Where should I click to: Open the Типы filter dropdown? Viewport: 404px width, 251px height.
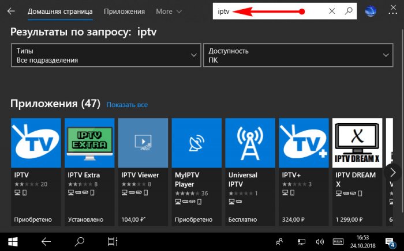(x=106, y=55)
